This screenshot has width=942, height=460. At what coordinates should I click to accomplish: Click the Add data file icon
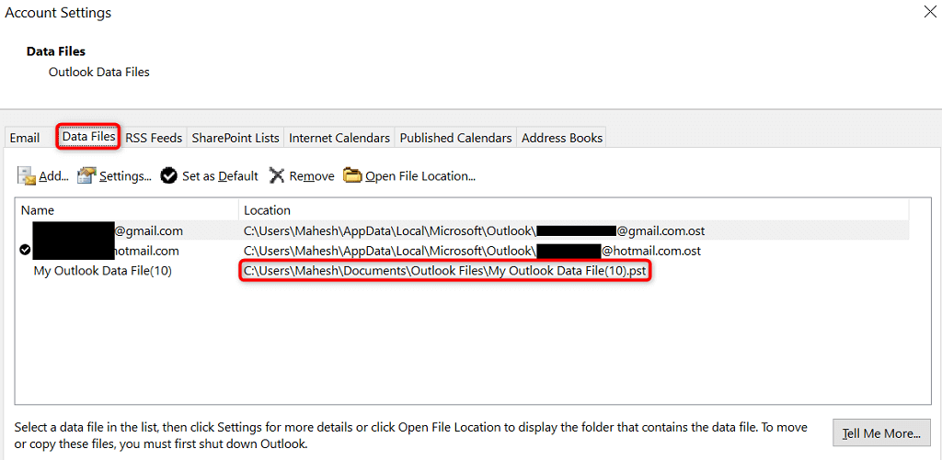pos(27,175)
